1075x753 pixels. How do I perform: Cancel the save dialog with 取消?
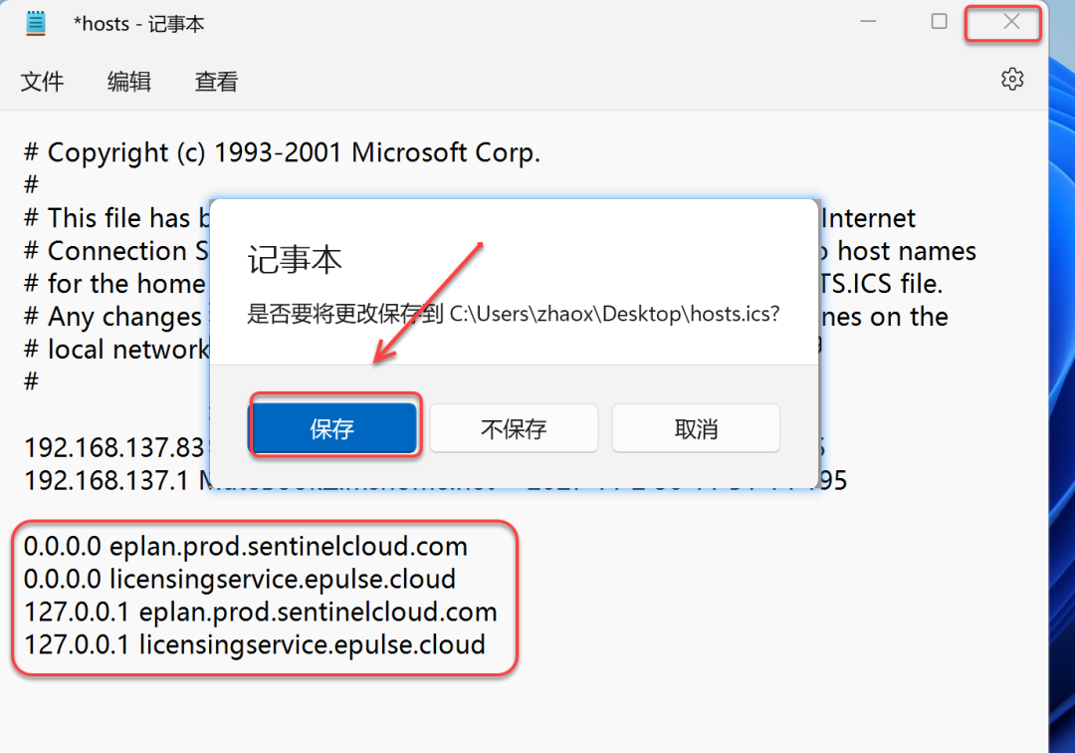pos(695,427)
